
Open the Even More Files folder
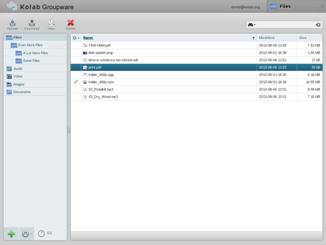[x=30, y=45]
